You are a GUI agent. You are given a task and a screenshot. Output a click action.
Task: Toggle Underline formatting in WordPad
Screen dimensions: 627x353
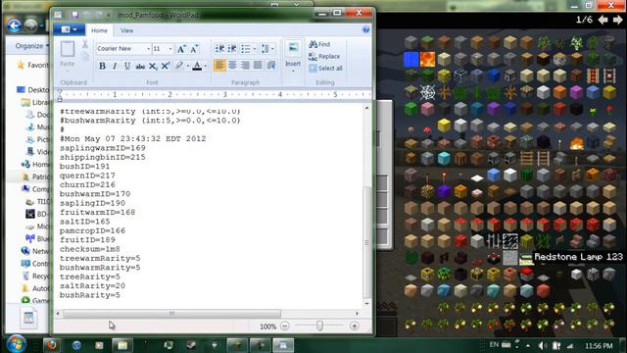(127, 66)
